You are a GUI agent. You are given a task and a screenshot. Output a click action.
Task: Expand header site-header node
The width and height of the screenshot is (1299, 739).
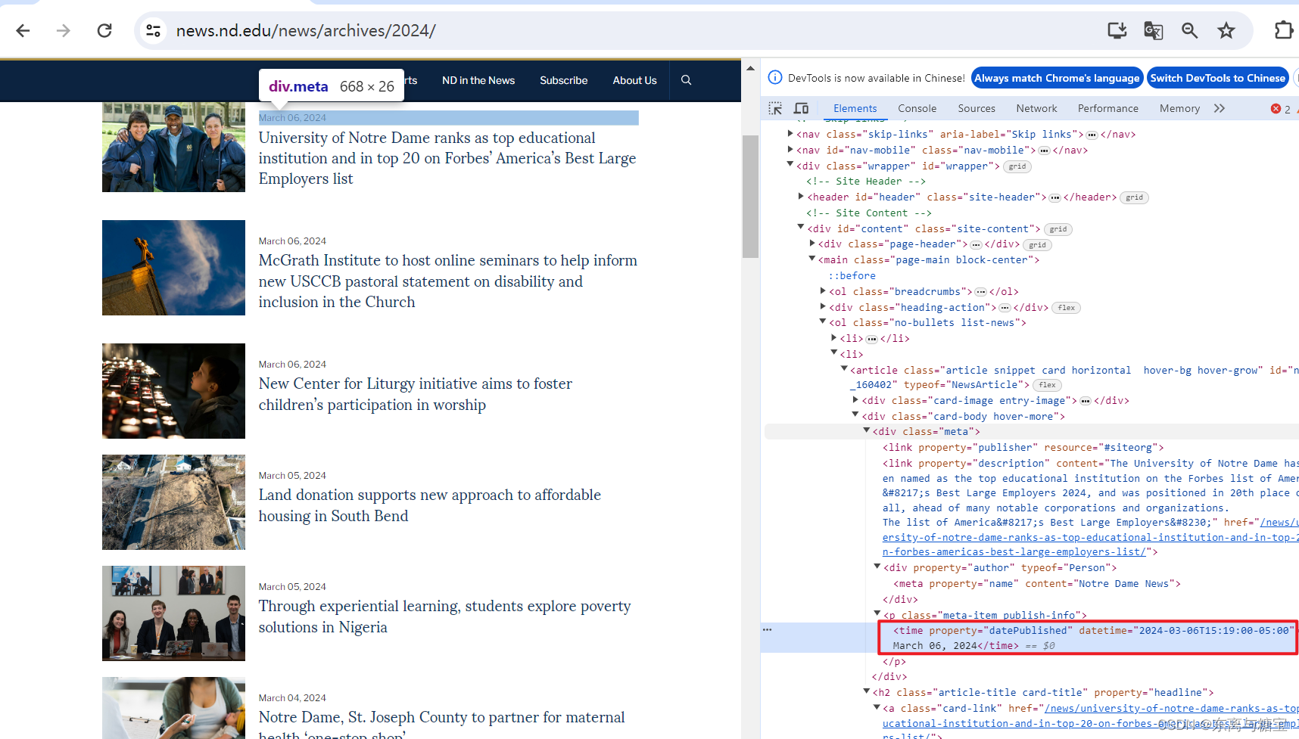pyautogui.click(x=801, y=197)
